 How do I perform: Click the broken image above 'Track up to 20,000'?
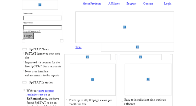point(93,79)
